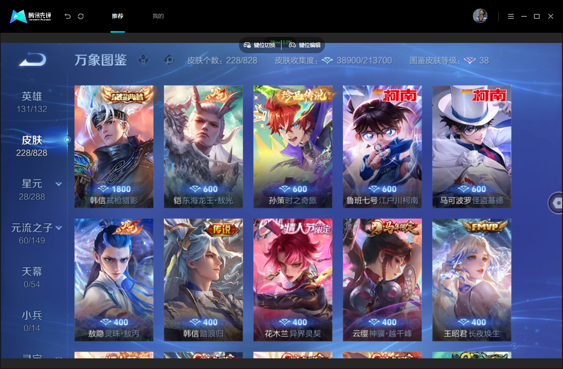This screenshot has width=563, height=369.
Task: Open the 韩信 踏浪归 skin card
Action: [x=203, y=280]
